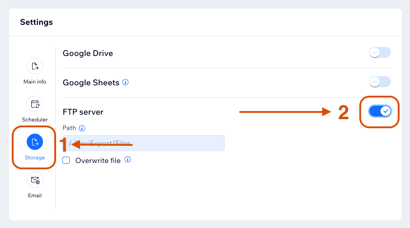Open the Email settings icon
Image resolution: width=410 pixels, height=228 pixels.
[x=35, y=180]
